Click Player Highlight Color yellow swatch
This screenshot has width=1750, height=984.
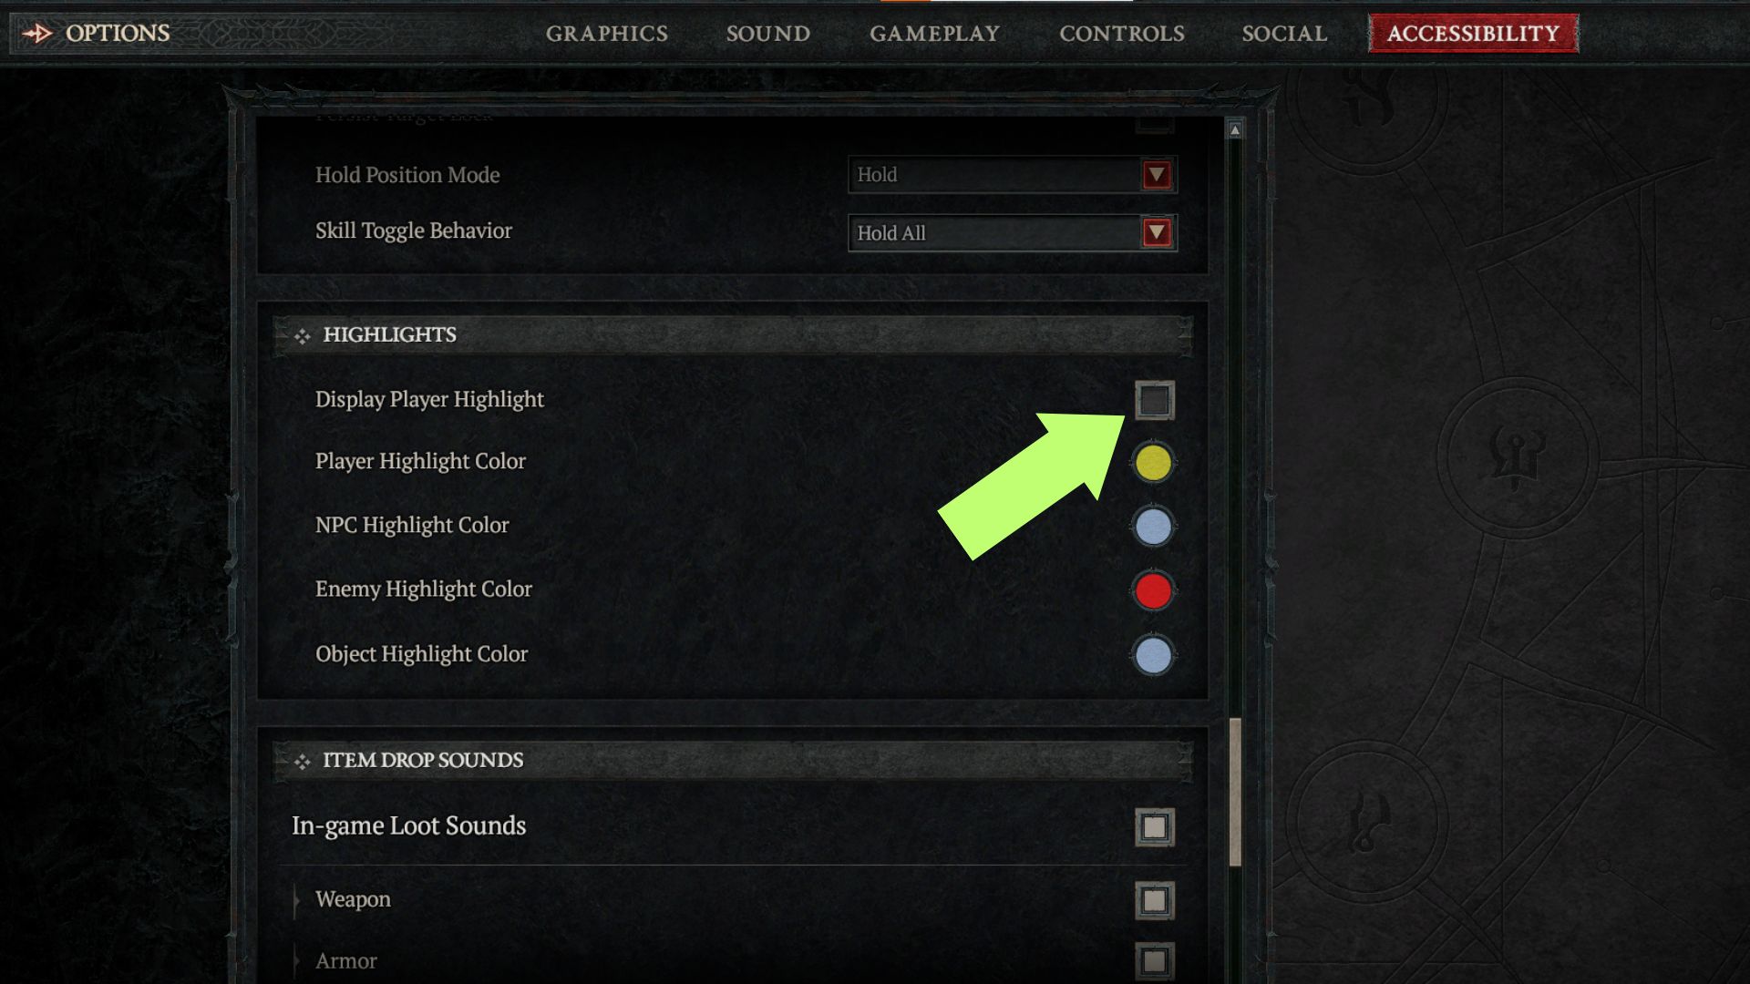1150,461
